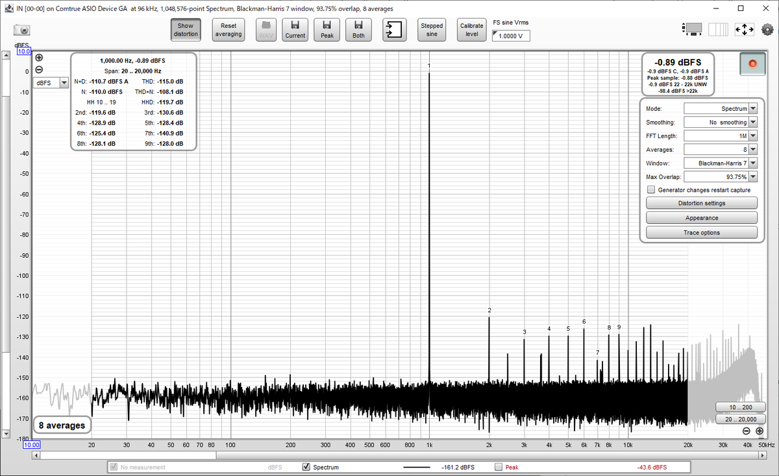This screenshot has height=476, width=779.
Task: Click the vertical scrollbar up arrow
Action: (x=6, y=56)
